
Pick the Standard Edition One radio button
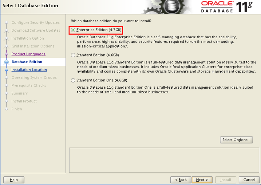[73, 80]
